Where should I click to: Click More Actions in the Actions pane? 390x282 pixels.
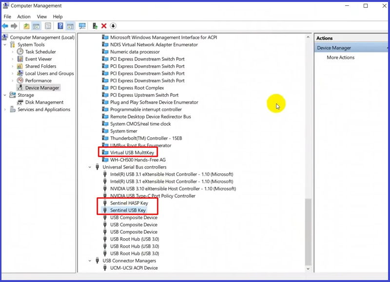click(340, 57)
